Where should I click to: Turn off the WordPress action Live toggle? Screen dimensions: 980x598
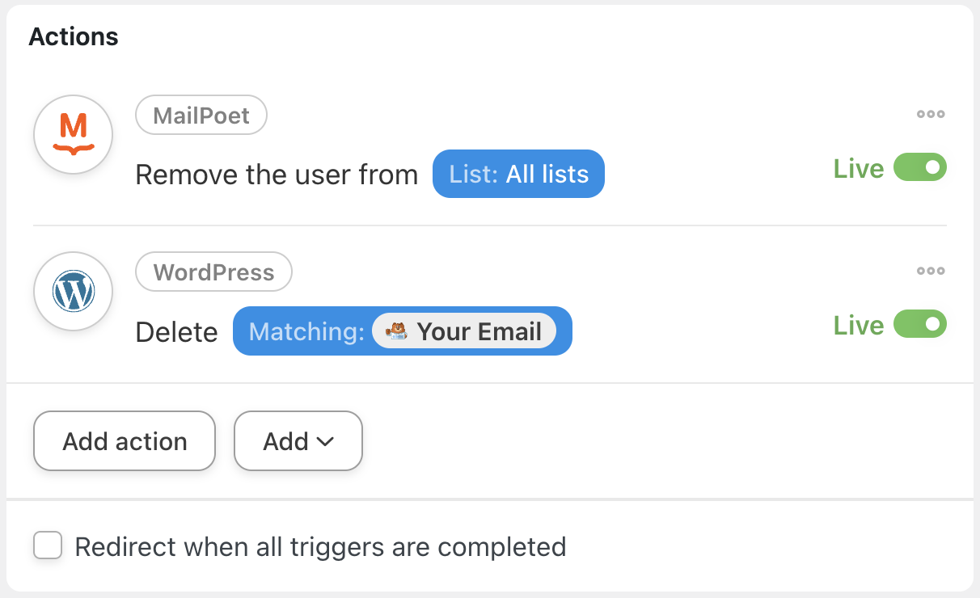pyautogui.click(x=920, y=325)
